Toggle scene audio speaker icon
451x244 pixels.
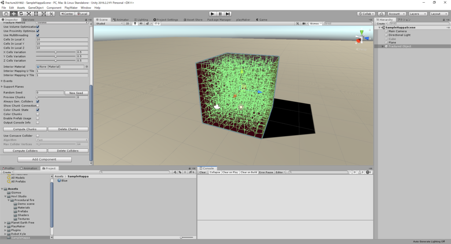pyautogui.click(x=141, y=24)
